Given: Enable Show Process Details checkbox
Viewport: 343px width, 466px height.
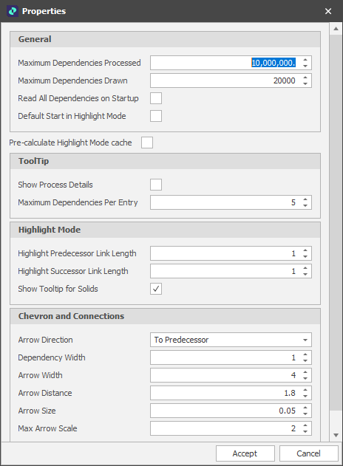Looking at the screenshot, I should point(156,185).
